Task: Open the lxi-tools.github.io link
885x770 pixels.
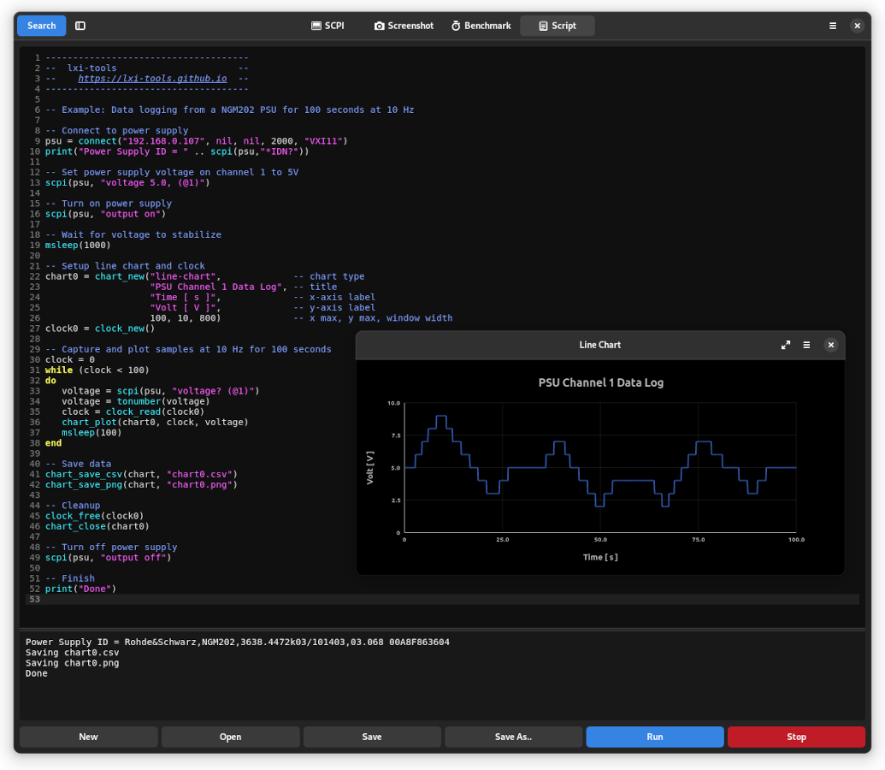Action: click(152, 78)
